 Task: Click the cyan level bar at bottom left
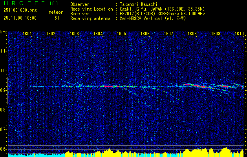click(x=36, y=155)
